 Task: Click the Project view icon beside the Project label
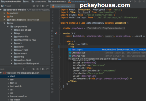(2, 6)
